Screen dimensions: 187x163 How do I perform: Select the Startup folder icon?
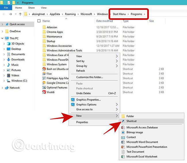pyautogui.click(x=44, y=41)
